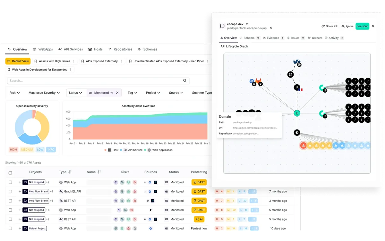Open the API Services tab
Screen dimensions: 385x241
(71, 49)
